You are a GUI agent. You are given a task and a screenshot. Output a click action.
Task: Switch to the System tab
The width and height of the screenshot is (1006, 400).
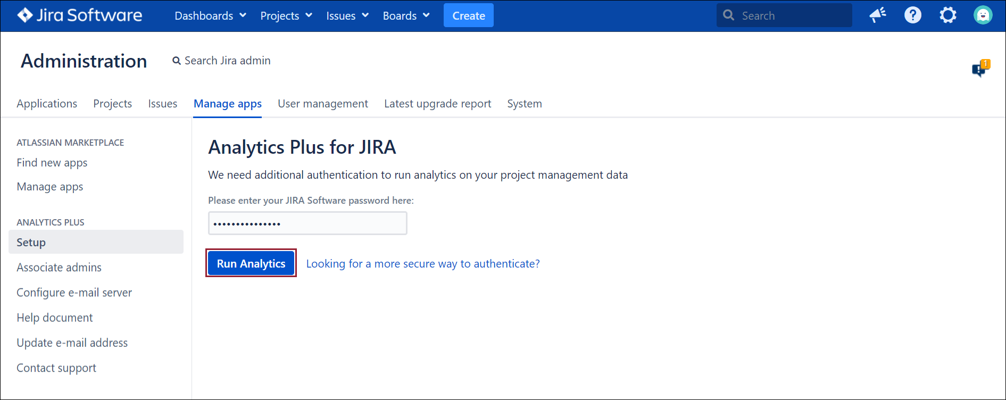pos(524,104)
